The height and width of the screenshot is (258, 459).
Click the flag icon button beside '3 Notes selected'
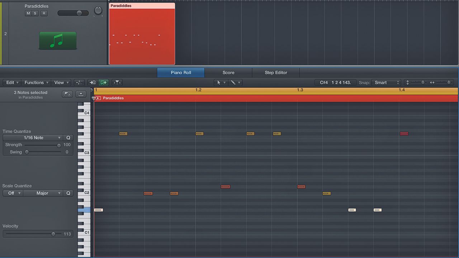click(x=67, y=94)
